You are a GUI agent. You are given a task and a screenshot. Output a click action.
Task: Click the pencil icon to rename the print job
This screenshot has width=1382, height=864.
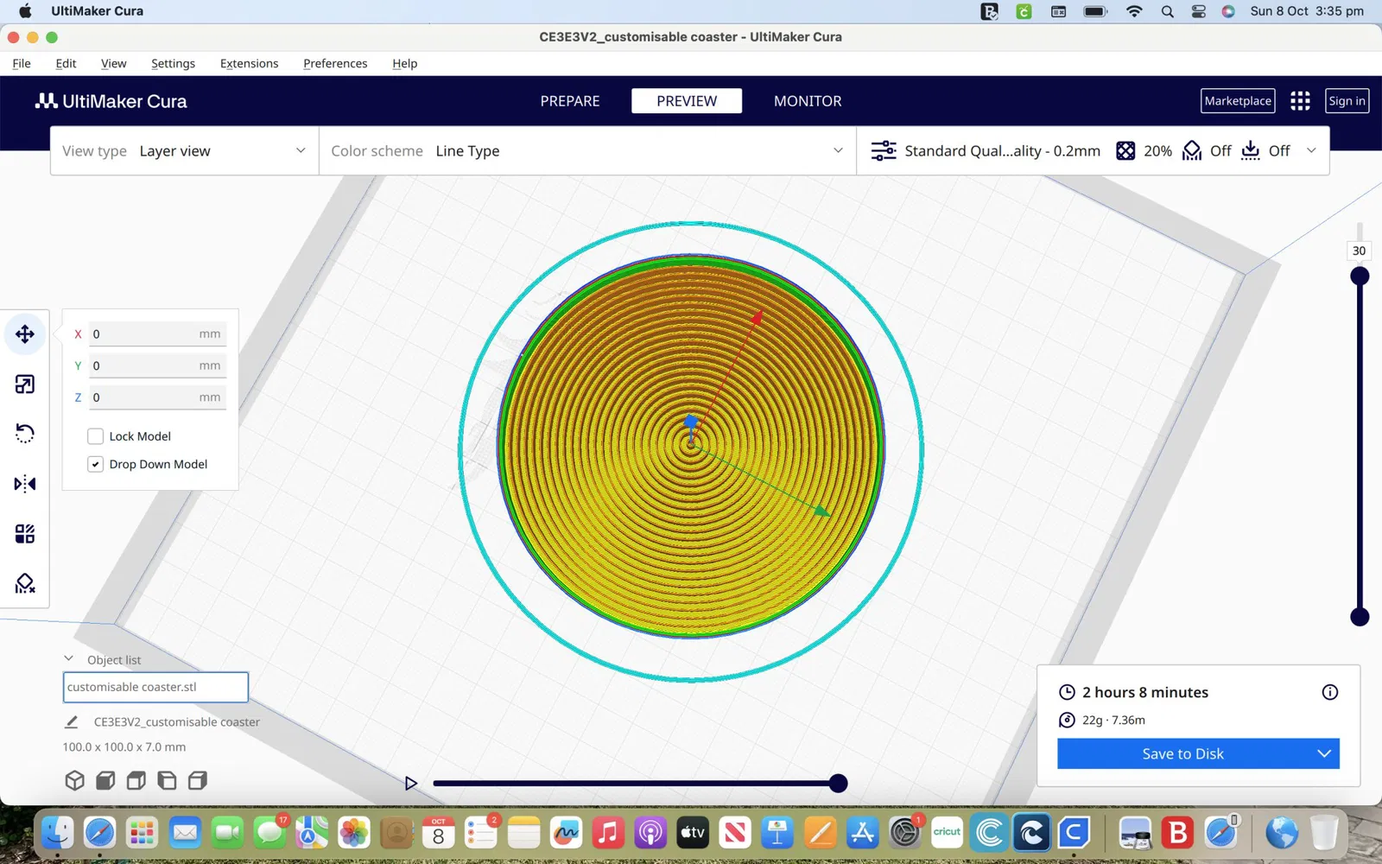tap(72, 722)
